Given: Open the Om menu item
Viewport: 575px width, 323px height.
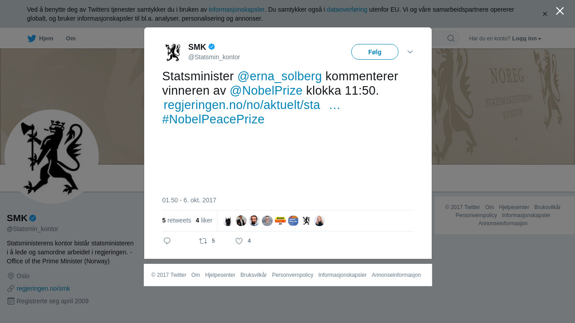Looking at the screenshot, I should 71,39.
